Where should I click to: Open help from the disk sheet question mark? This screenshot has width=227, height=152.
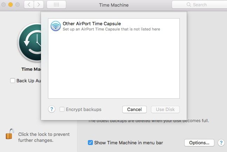pos(52,109)
